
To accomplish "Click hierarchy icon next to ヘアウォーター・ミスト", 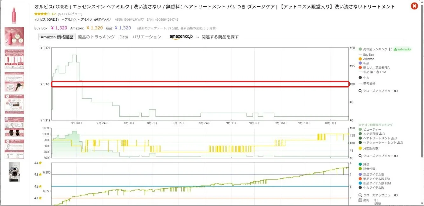I will [x=399, y=143].
